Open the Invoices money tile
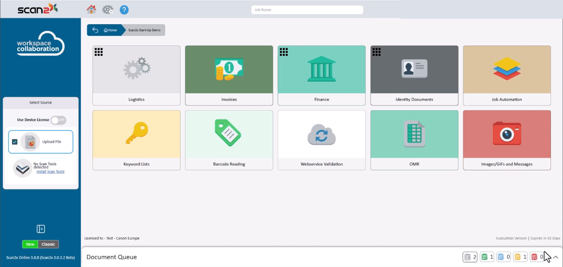Viewport: 563px width, 267px height. pyautogui.click(x=229, y=75)
